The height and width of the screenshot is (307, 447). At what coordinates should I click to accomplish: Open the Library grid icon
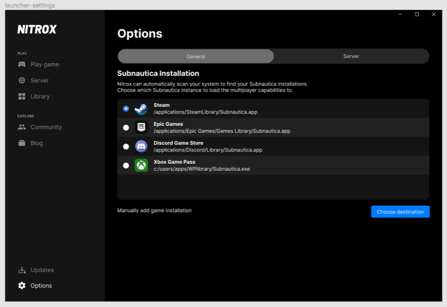click(21, 96)
